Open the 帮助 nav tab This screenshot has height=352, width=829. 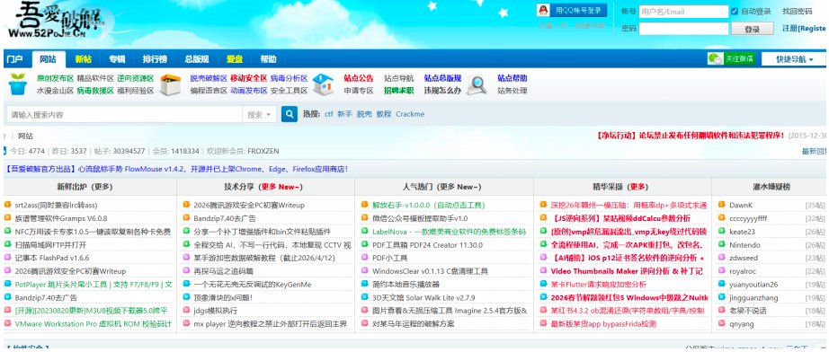coord(268,59)
